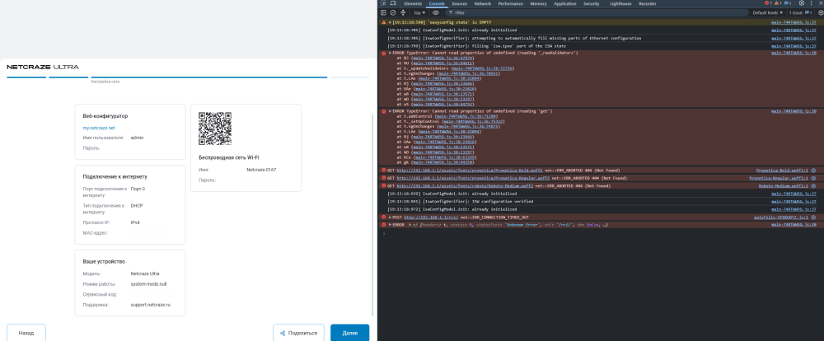Switch to the Sources tab
Viewport: 824px width, 341px height.
[x=459, y=3]
